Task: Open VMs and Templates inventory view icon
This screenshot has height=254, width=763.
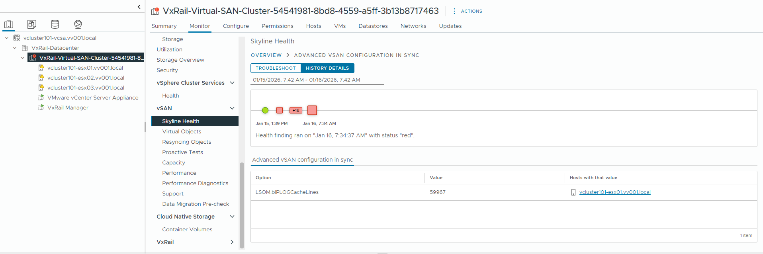Action: coord(32,24)
